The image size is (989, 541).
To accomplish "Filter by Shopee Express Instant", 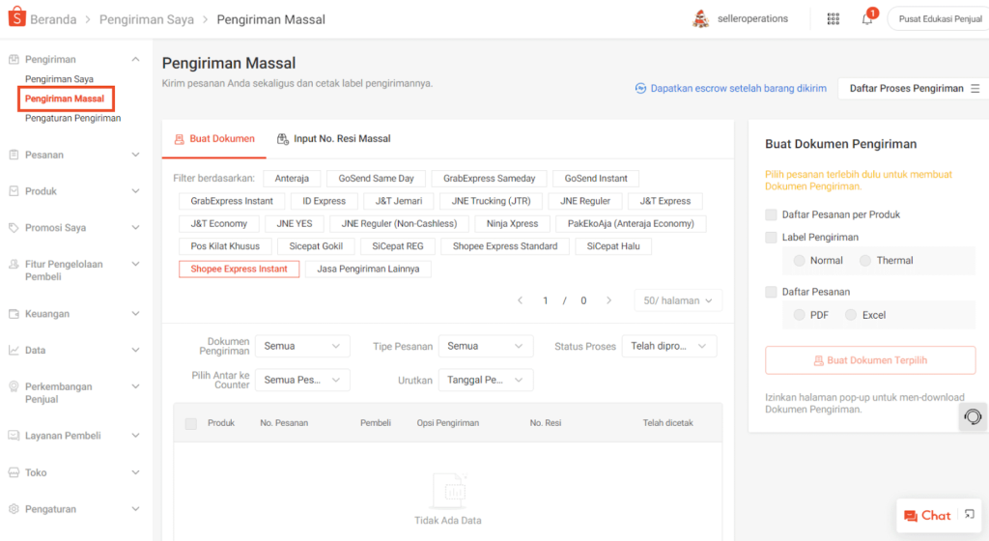I will [x=240, y=270].
